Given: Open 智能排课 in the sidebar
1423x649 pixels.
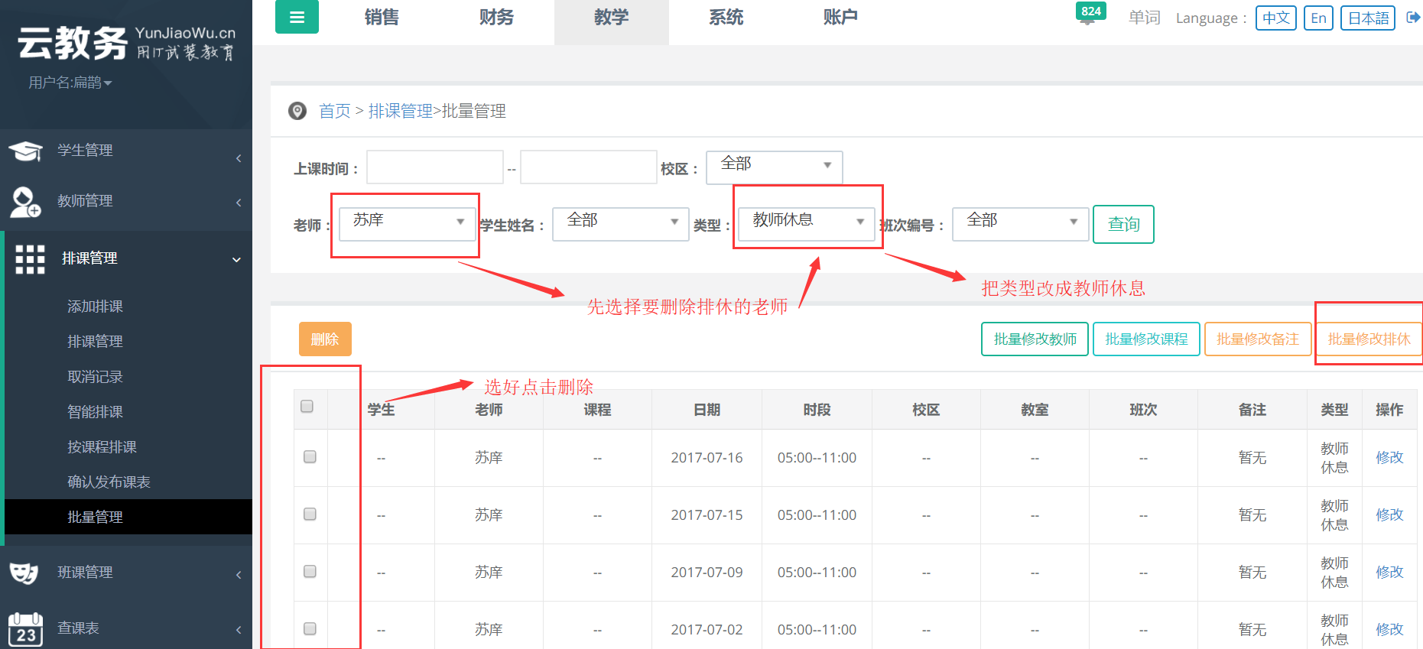Looking at the screenshot, I should [95, 412].
